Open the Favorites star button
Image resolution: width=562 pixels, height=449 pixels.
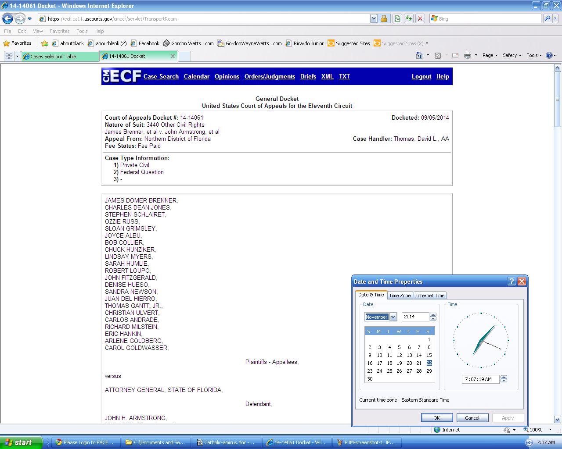(18, 43)
